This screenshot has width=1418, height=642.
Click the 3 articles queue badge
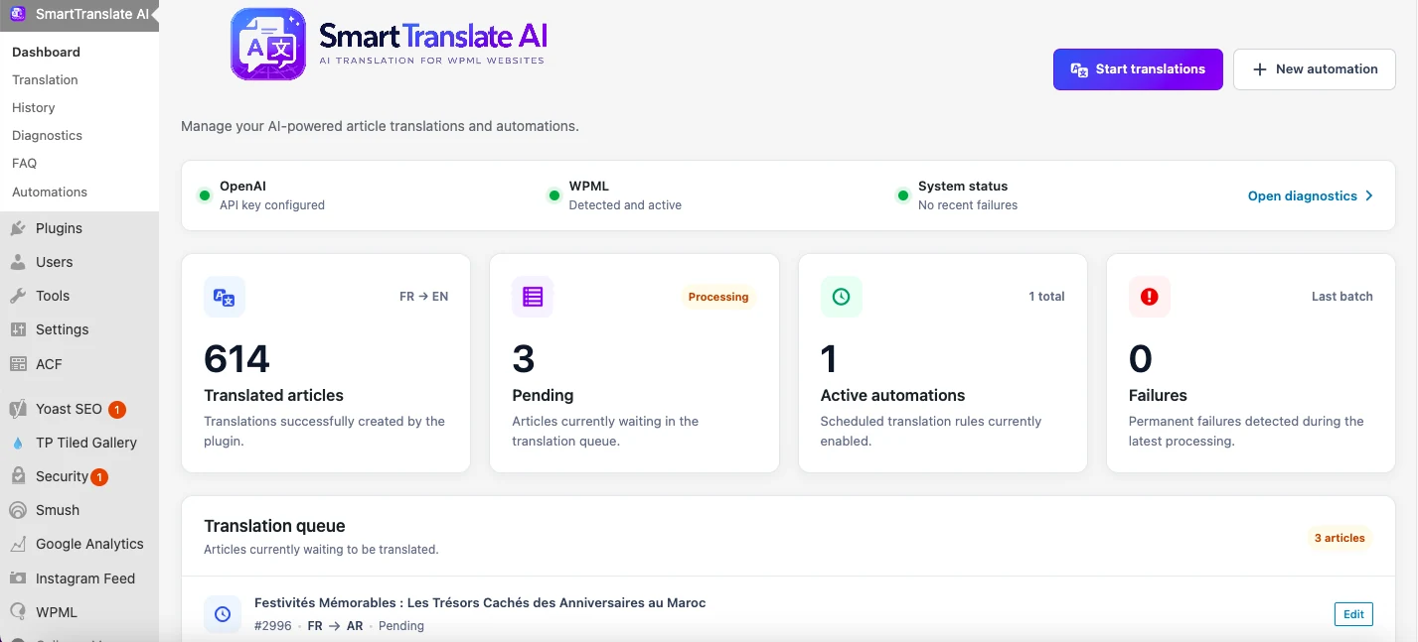1339,538
